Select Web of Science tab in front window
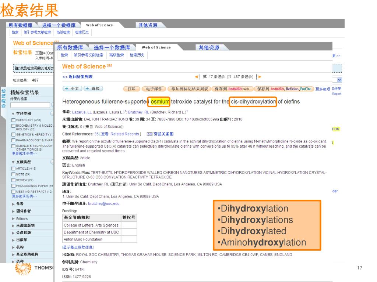 pos(156,47)
